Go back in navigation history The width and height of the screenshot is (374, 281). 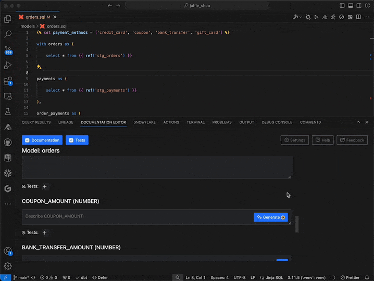[110, 6]
